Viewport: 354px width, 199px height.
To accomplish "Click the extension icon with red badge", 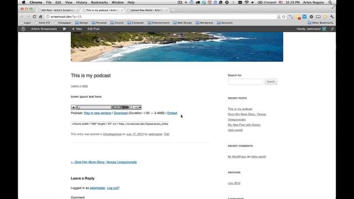I will coord(298,17).
